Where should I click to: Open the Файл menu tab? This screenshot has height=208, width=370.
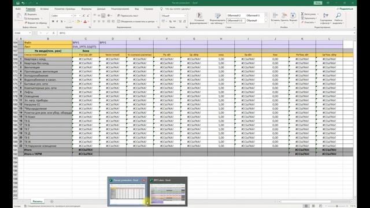(x=18, y=9)
